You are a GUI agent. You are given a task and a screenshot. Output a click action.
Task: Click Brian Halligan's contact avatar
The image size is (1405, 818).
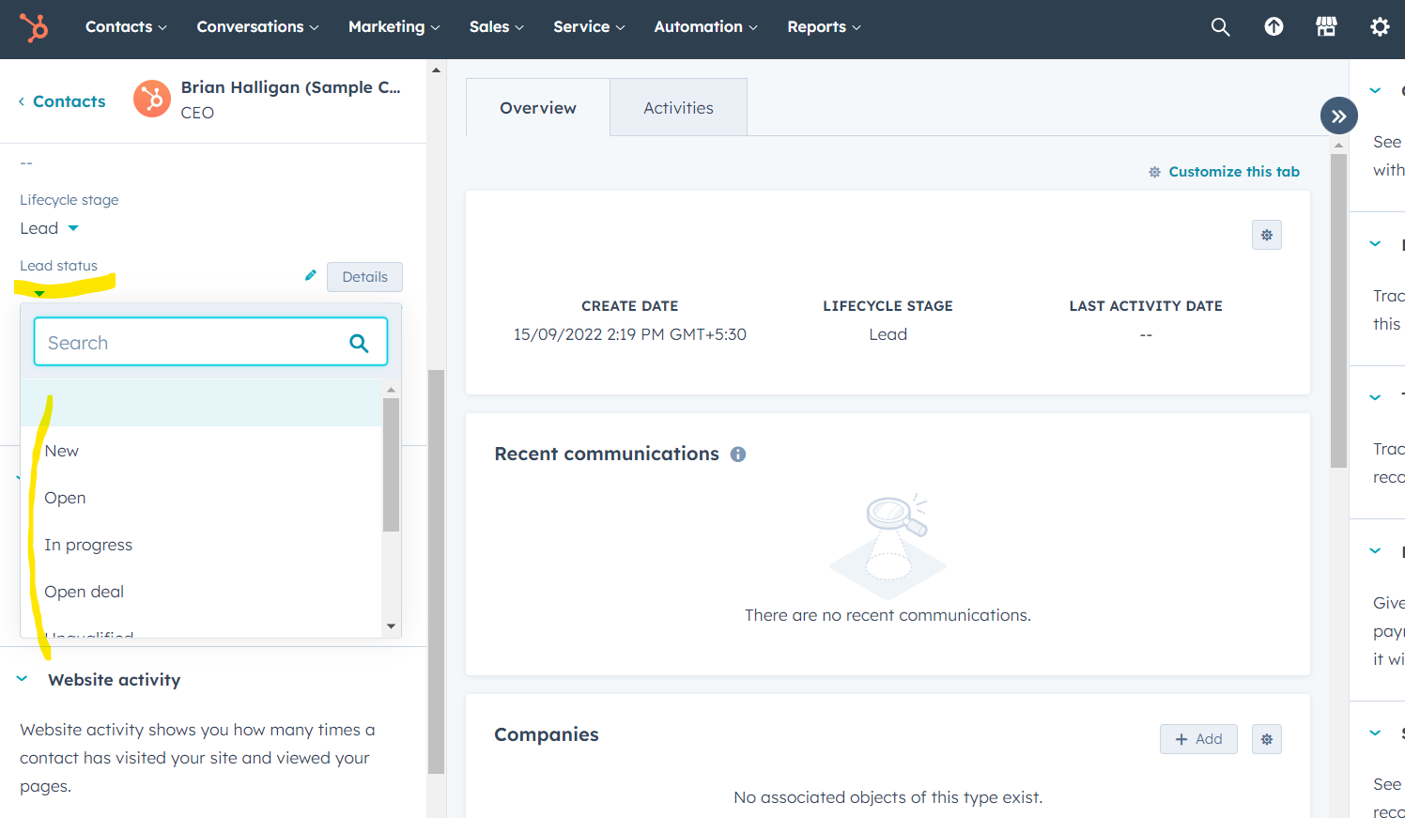pos(152,99)
